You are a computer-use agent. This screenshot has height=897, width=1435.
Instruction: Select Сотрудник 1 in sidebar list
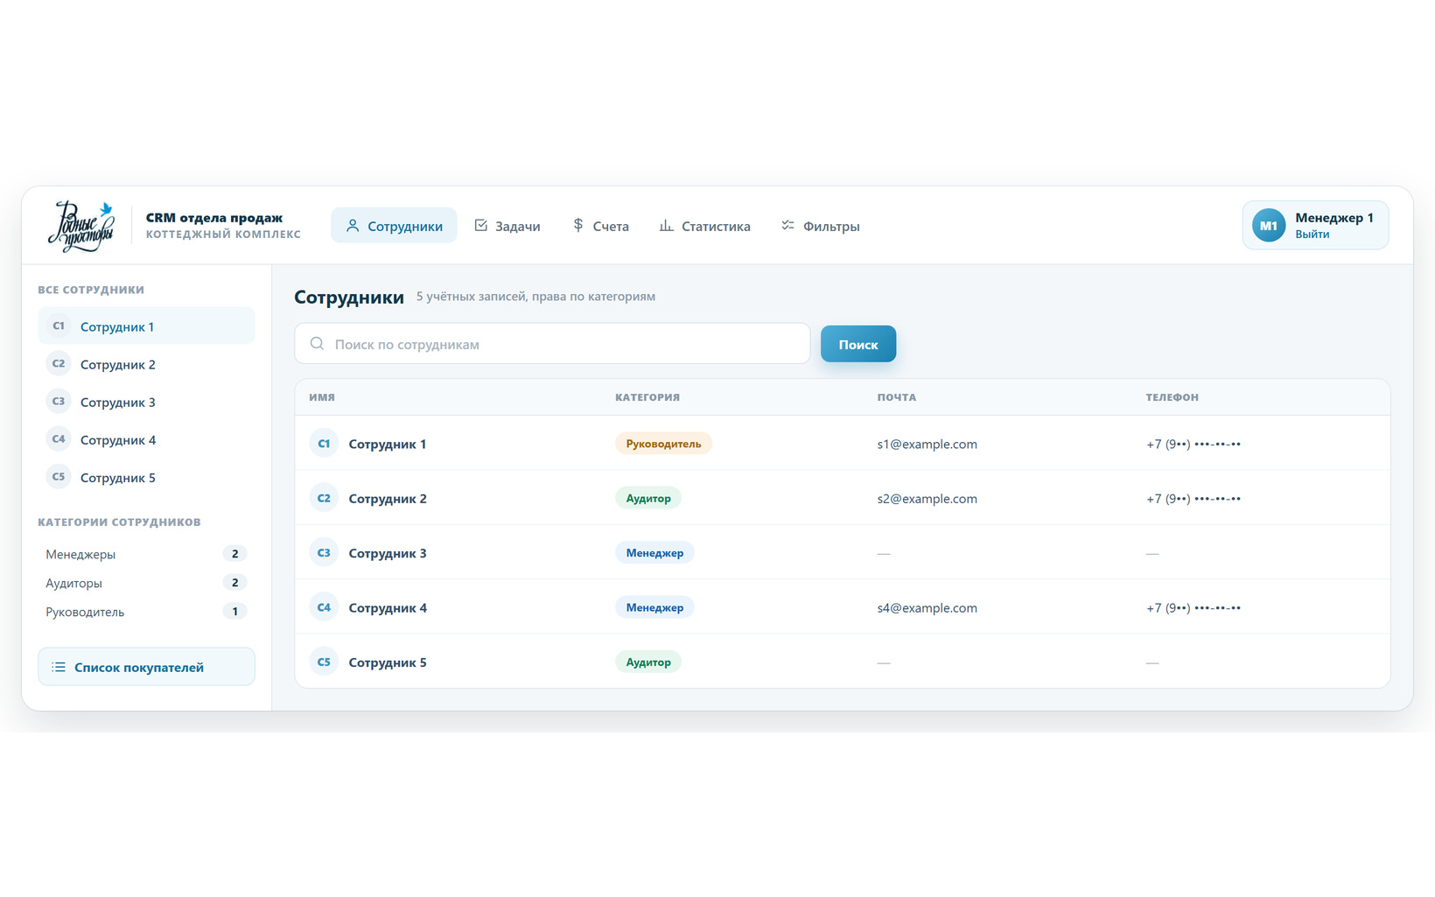146,326
